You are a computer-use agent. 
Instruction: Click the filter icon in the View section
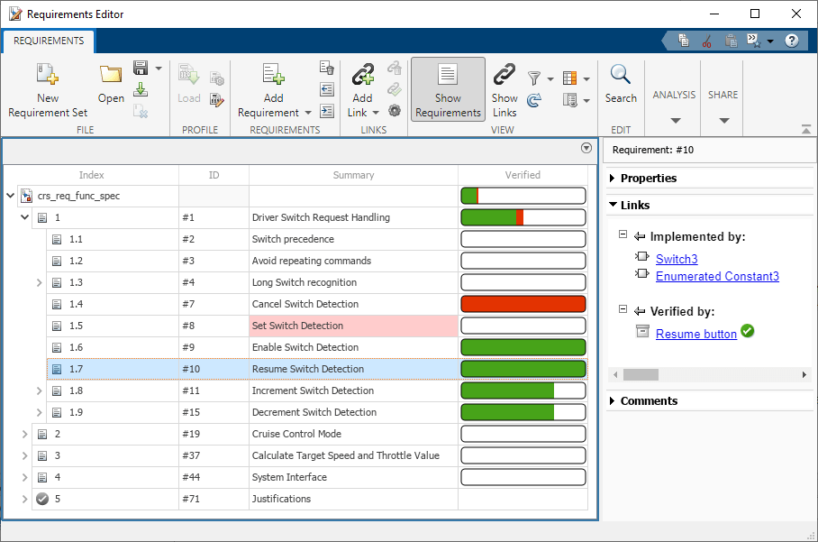coord(535,78)
